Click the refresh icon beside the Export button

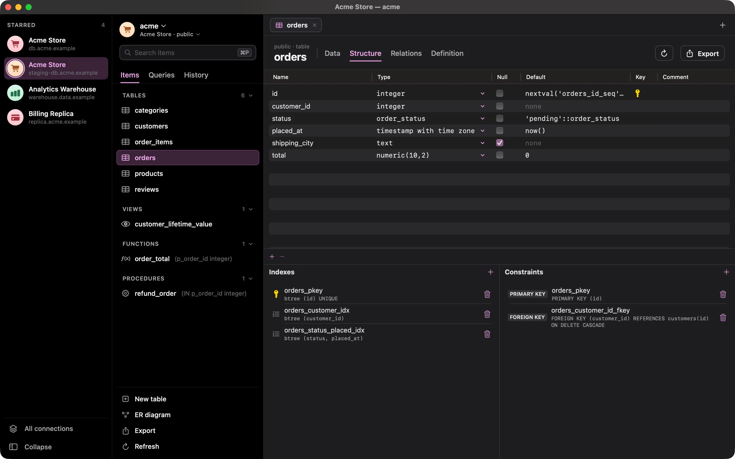[x=664, y=54]
